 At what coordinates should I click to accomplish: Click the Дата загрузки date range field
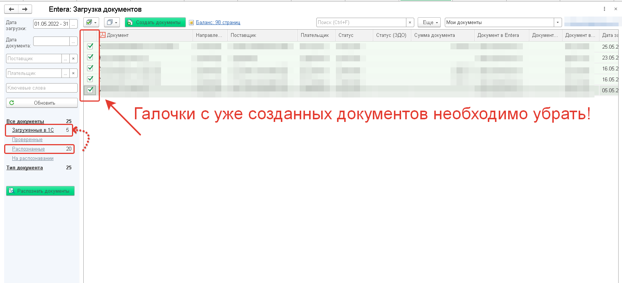tap(51, 24)
